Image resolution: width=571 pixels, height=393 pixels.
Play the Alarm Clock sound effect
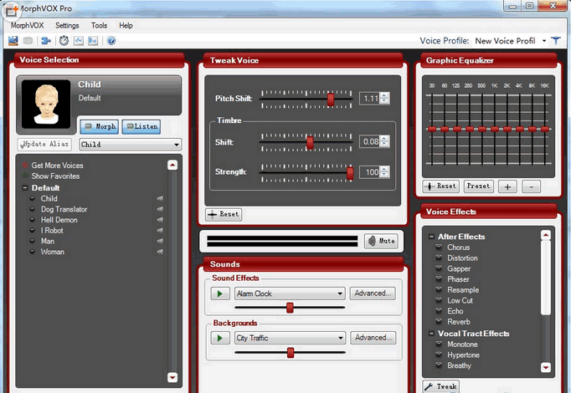(x=220, y=293)
